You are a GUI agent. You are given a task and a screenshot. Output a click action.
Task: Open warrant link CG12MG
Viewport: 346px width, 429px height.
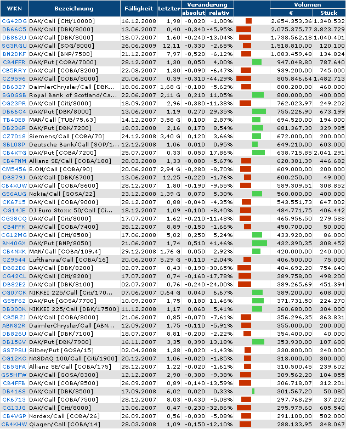coord(14,235)
